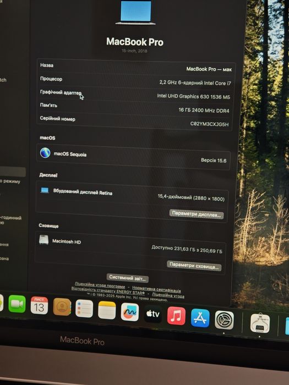Click Intel UHD Graphics 630 value
Screen dimensions: 289x385
pos(194,96)
